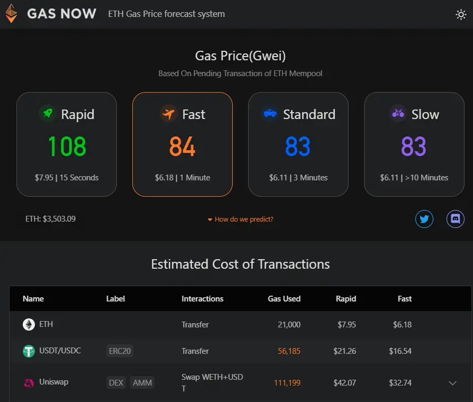Click the ERC20 label tag

120,351
